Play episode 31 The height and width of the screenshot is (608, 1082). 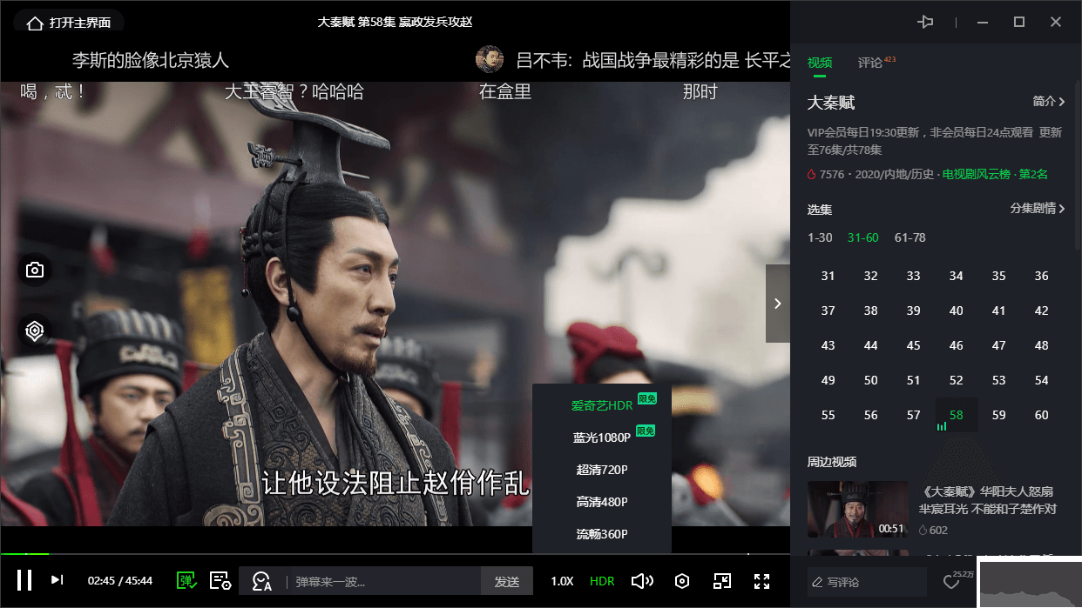(x=828, y=276)
